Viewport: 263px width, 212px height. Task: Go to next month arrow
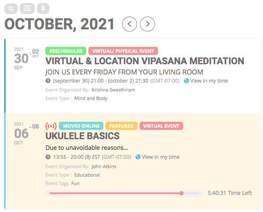147,24
